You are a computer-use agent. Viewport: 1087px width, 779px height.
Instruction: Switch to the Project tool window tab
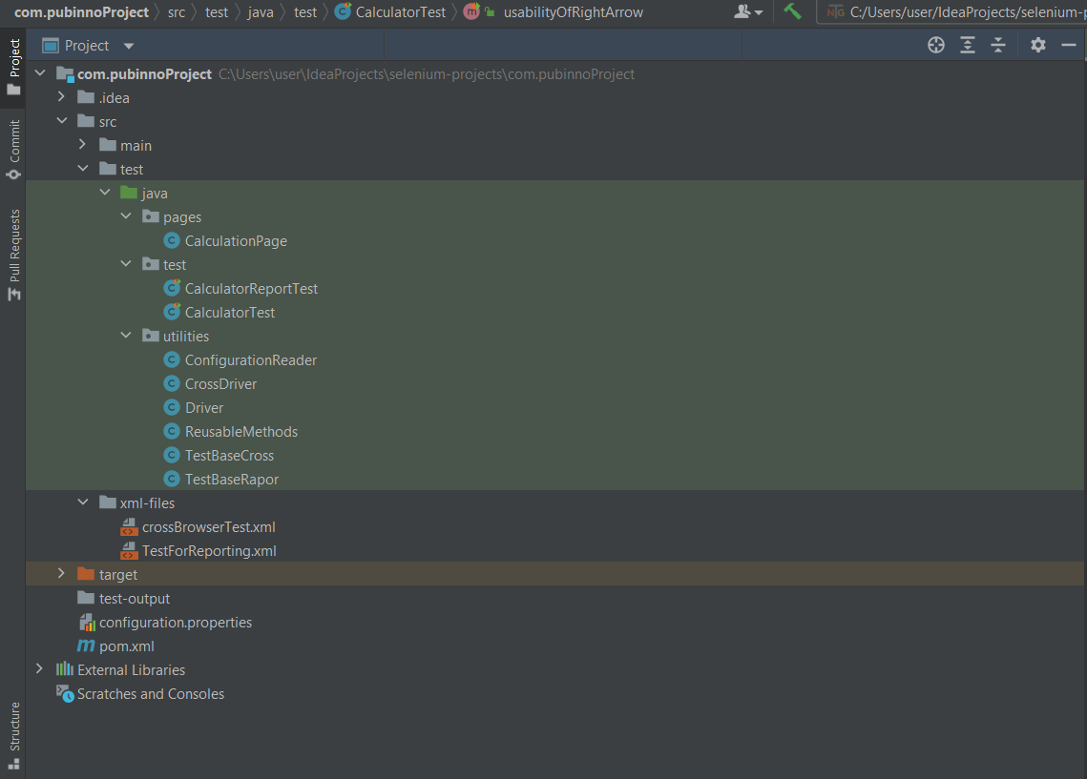pos(14,67)
